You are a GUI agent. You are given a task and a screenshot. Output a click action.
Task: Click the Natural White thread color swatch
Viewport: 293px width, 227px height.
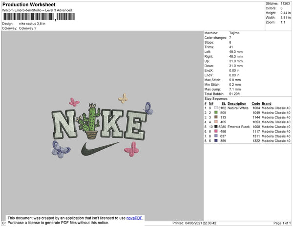coord(216,108)
